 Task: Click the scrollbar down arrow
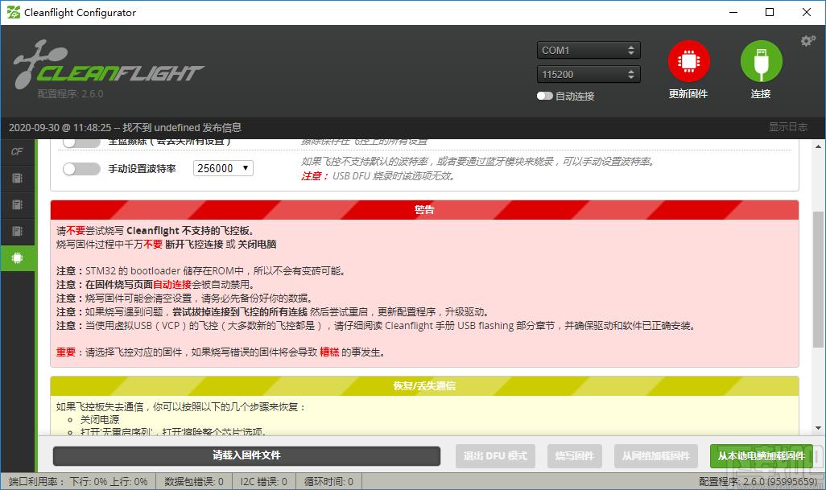tap(818, 428)
